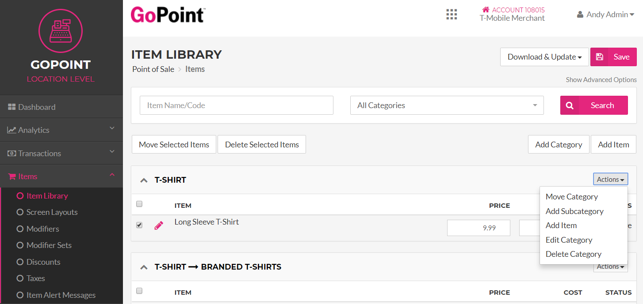The height and width of the screenshot is (304, 643).
Task: Click the magnifier icon on the Search button
Action: [x=570, y=105]
